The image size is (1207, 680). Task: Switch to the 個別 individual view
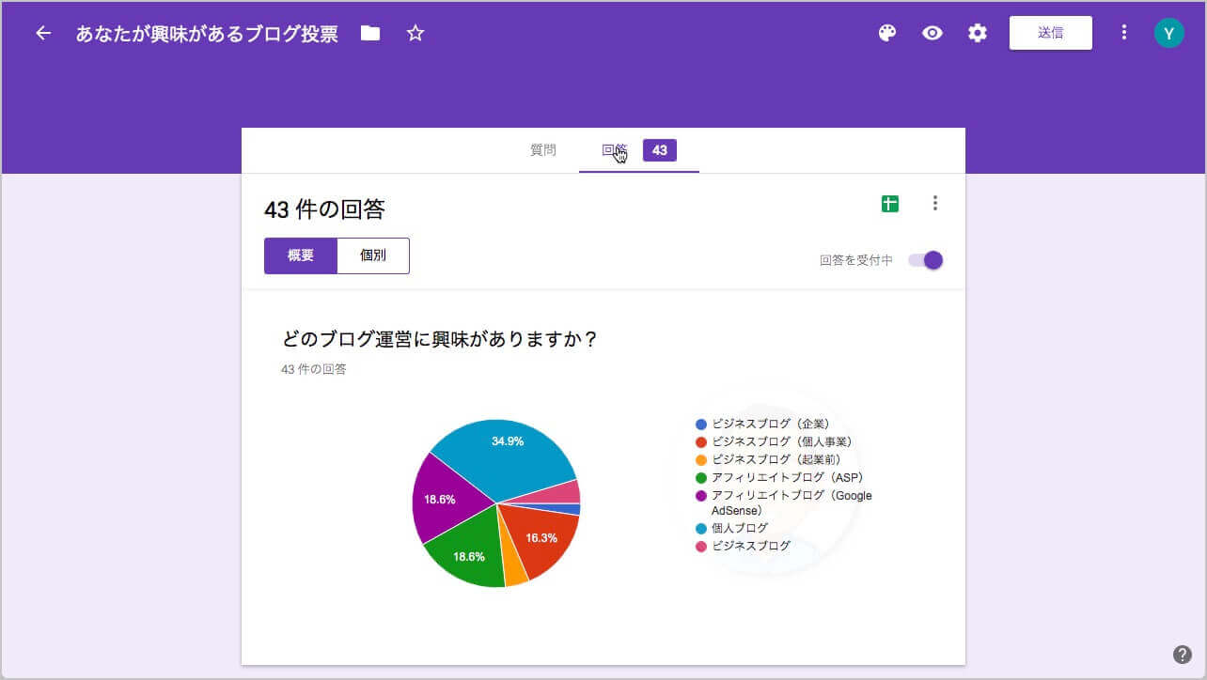[373, 255]
